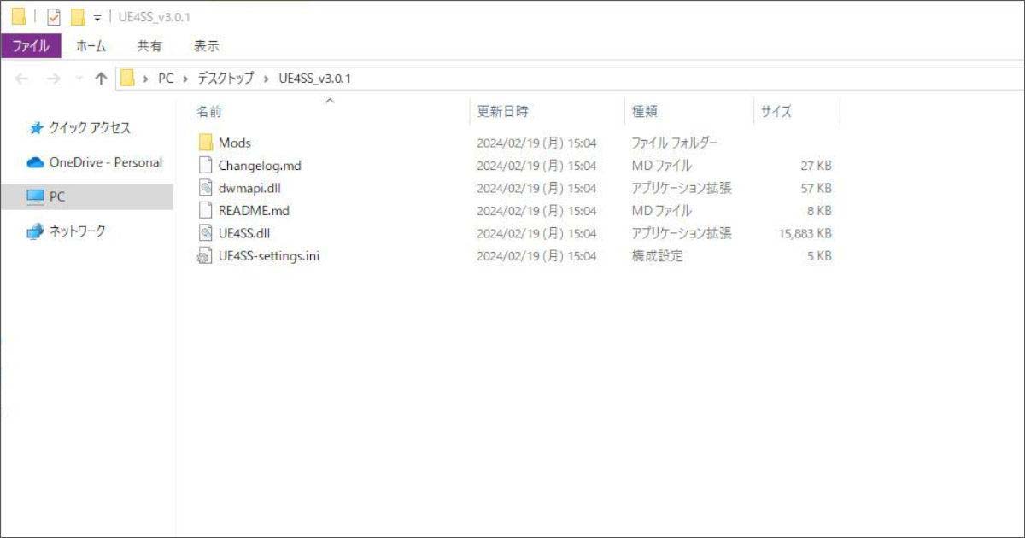Select OneDrive - Personal in navigation pane
Image resolution: width=1025 pixels, height=538 pixels.
[x=106, y=162]
